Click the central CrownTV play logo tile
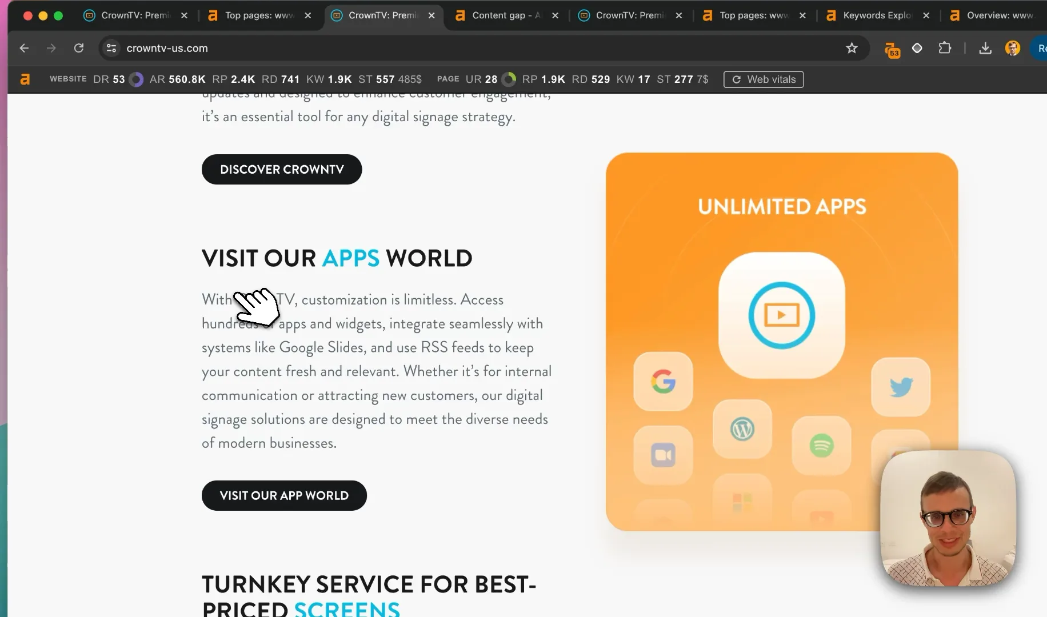The image size is (1047, 617). point(781,315)
